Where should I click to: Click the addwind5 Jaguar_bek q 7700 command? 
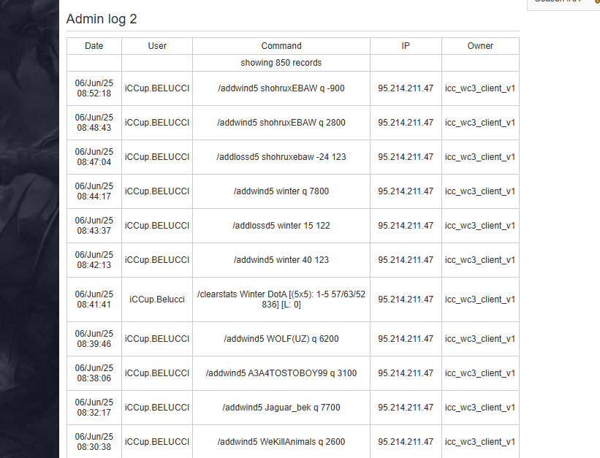coord(281,408)
